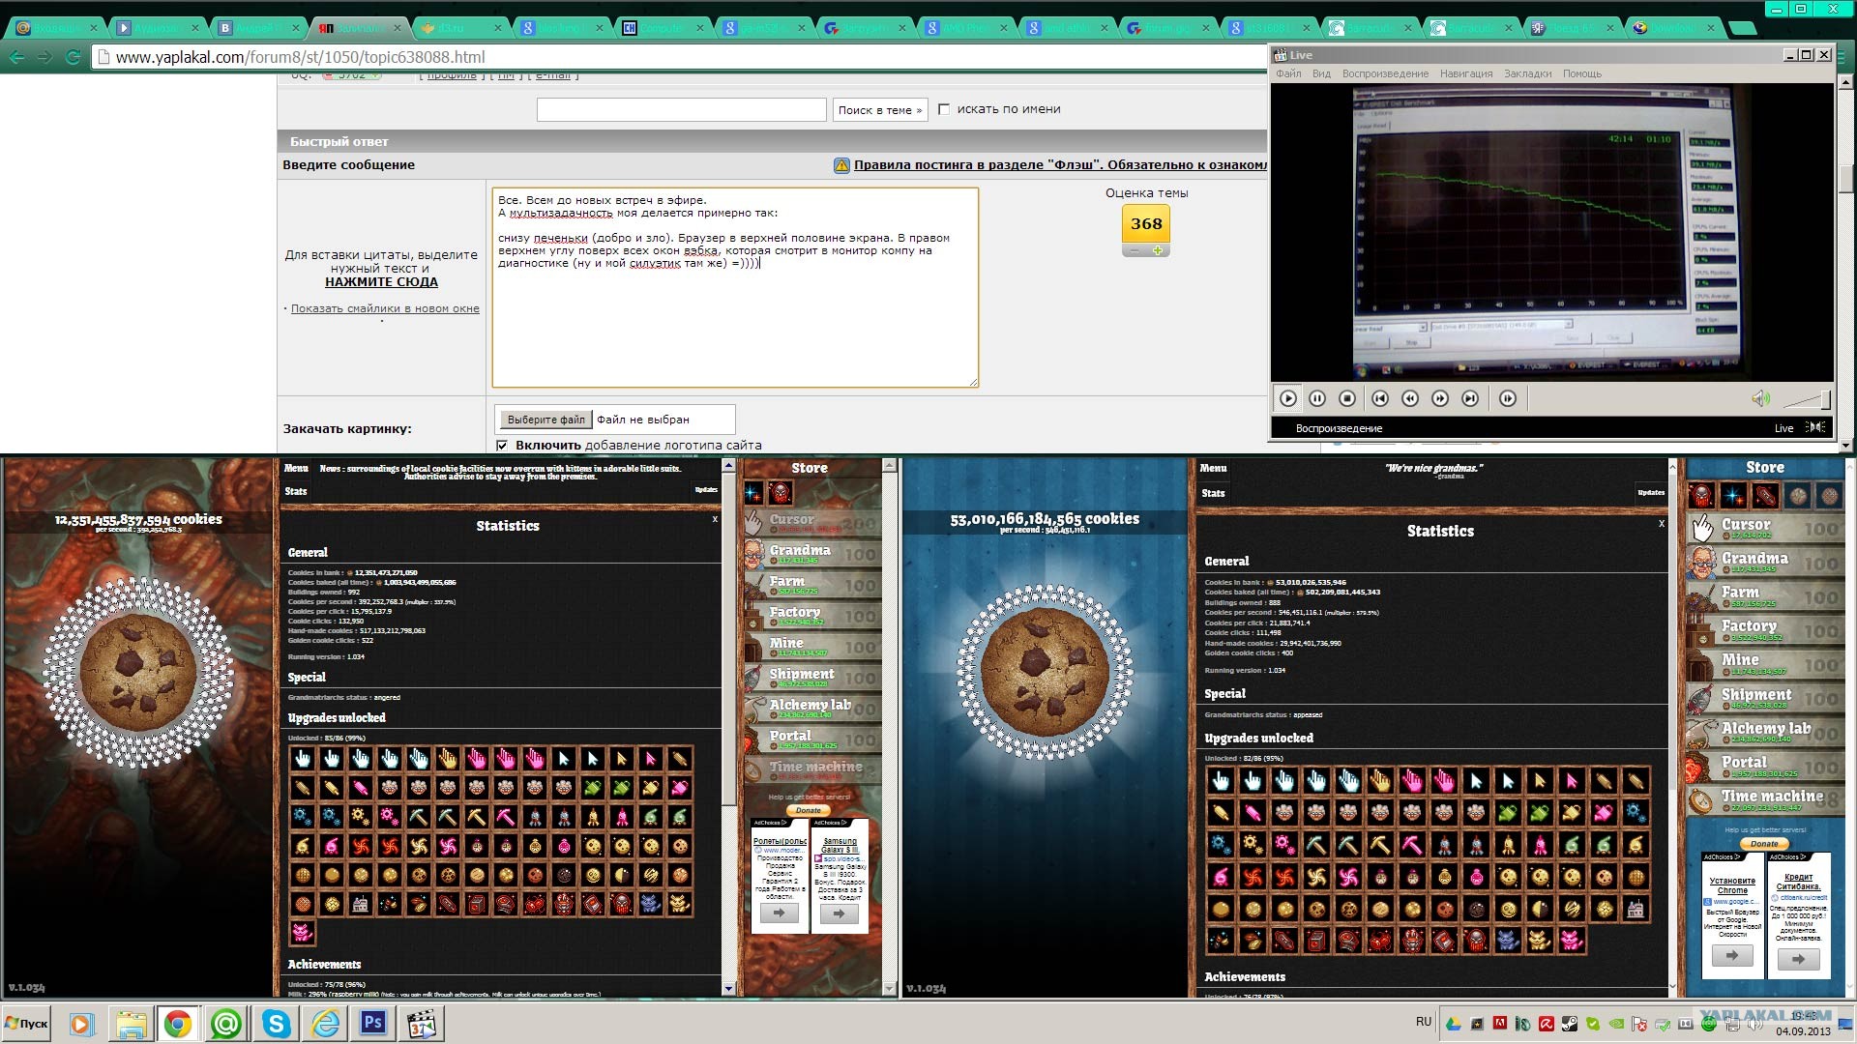This screenshot has height=1044, width=1857.
Task: Click the video picture in Live player
Action: pyautogui.click(x=1551, y=232)
